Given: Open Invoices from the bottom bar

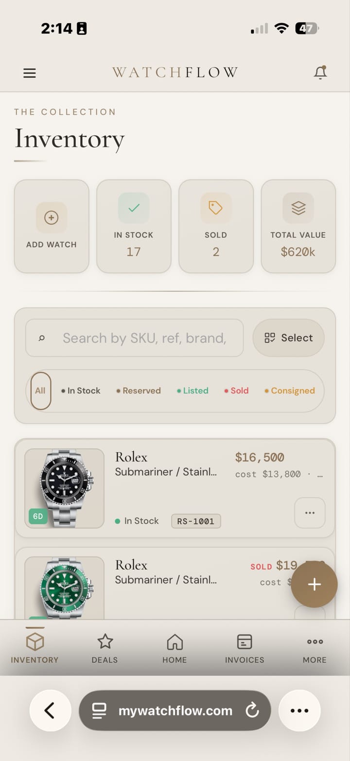Looking at the screenshot, I should pyautogui.click(x=245, y=647).
